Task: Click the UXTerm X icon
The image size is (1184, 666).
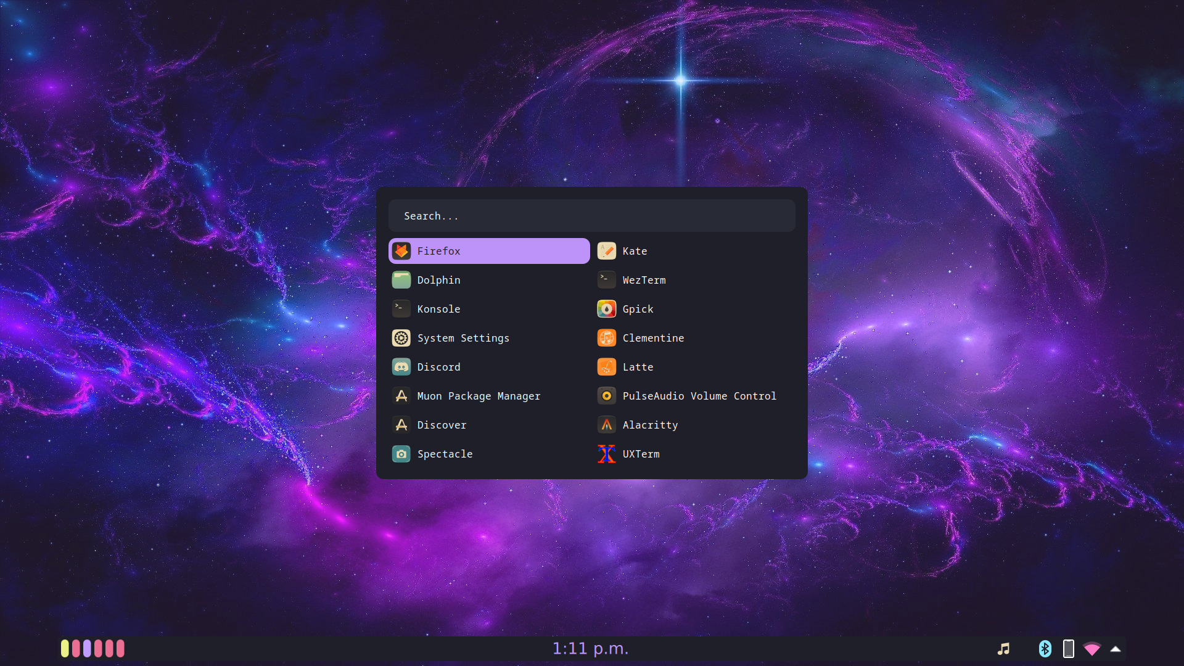Action: click(x=607, y=454)
